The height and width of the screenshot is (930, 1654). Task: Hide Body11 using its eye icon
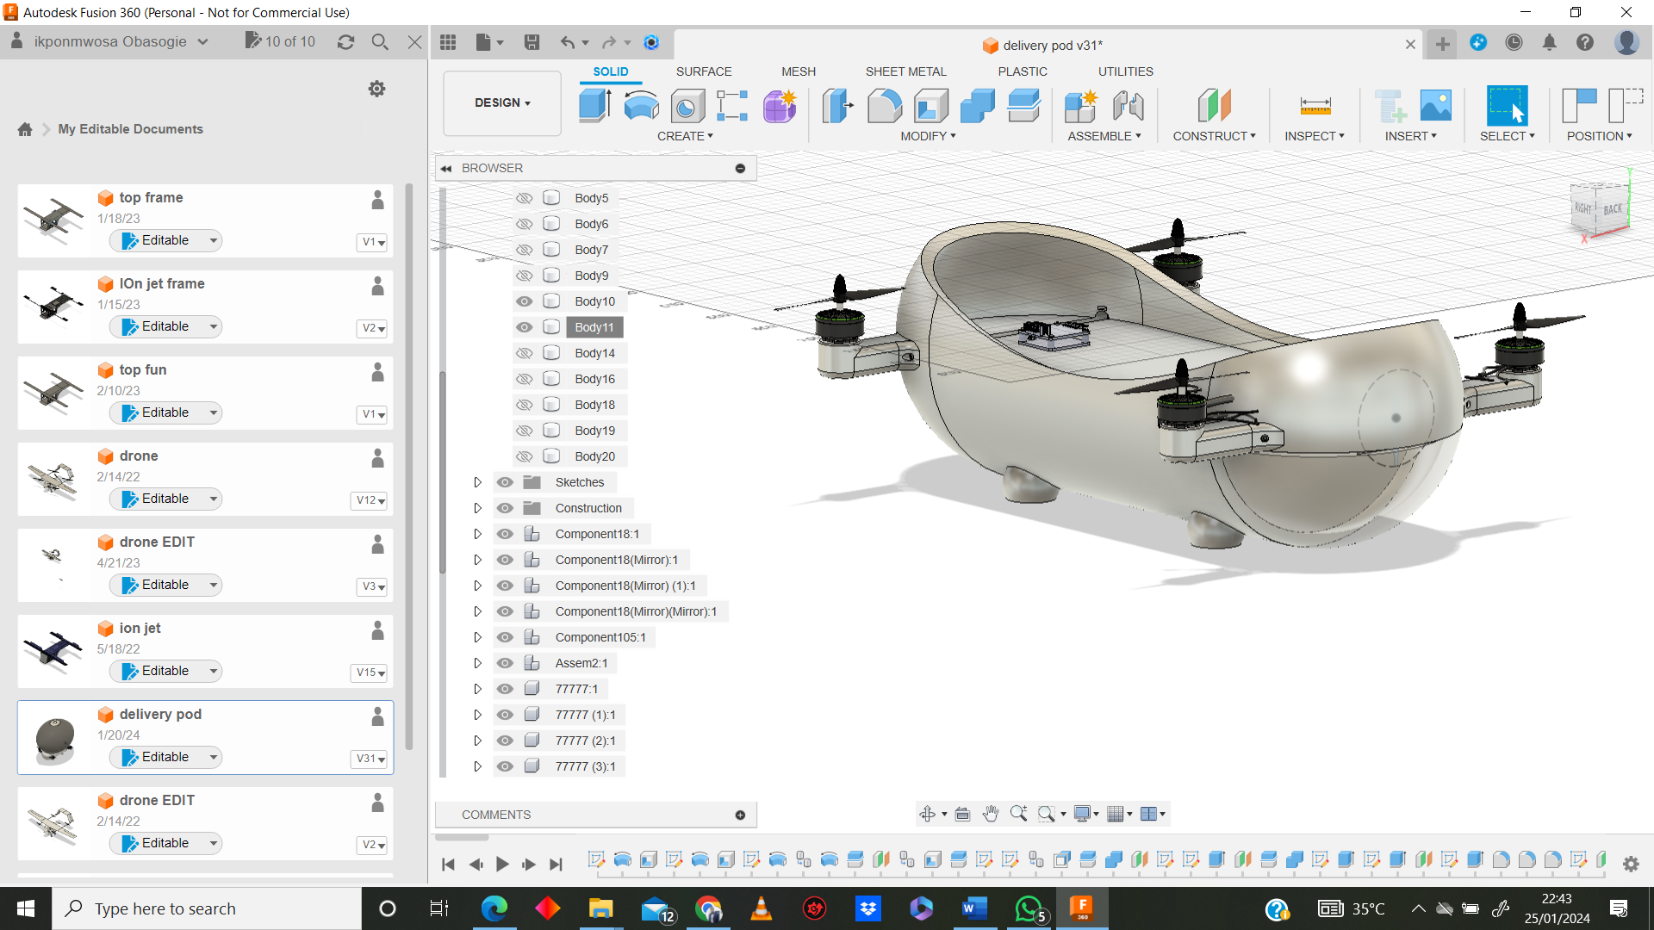coord(524,327)
